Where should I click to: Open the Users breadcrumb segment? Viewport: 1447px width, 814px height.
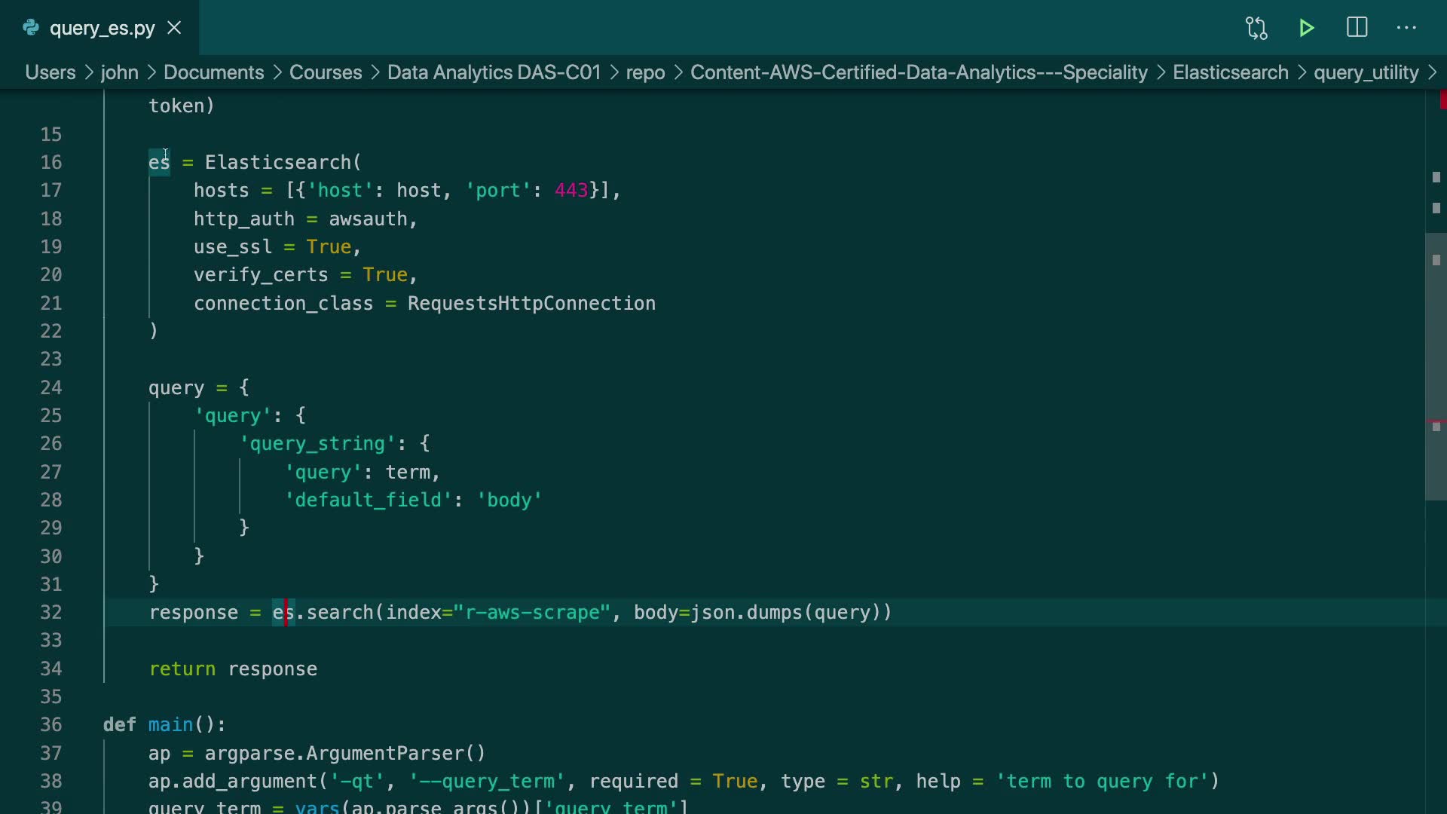click(x=50, y=72)
